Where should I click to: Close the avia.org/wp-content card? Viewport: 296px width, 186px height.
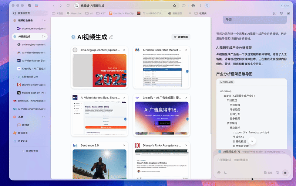pos(124,50)
